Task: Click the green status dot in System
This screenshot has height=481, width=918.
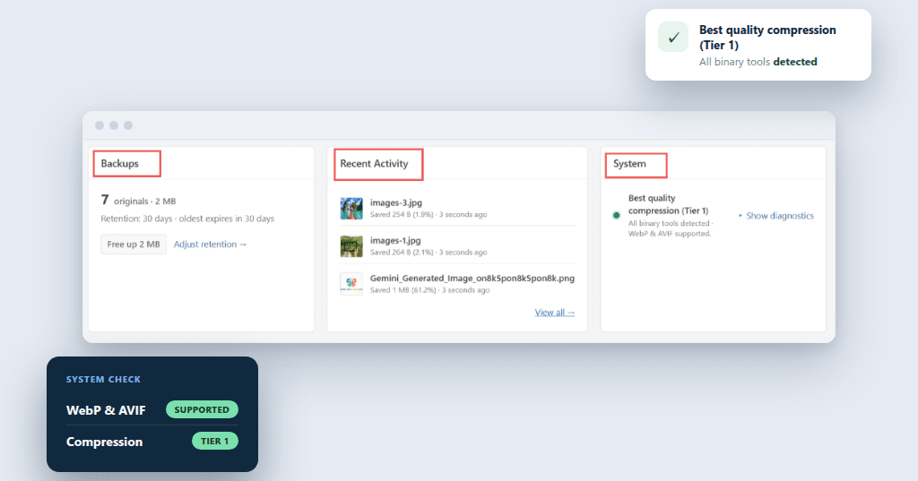Action: tap(616, 215)
